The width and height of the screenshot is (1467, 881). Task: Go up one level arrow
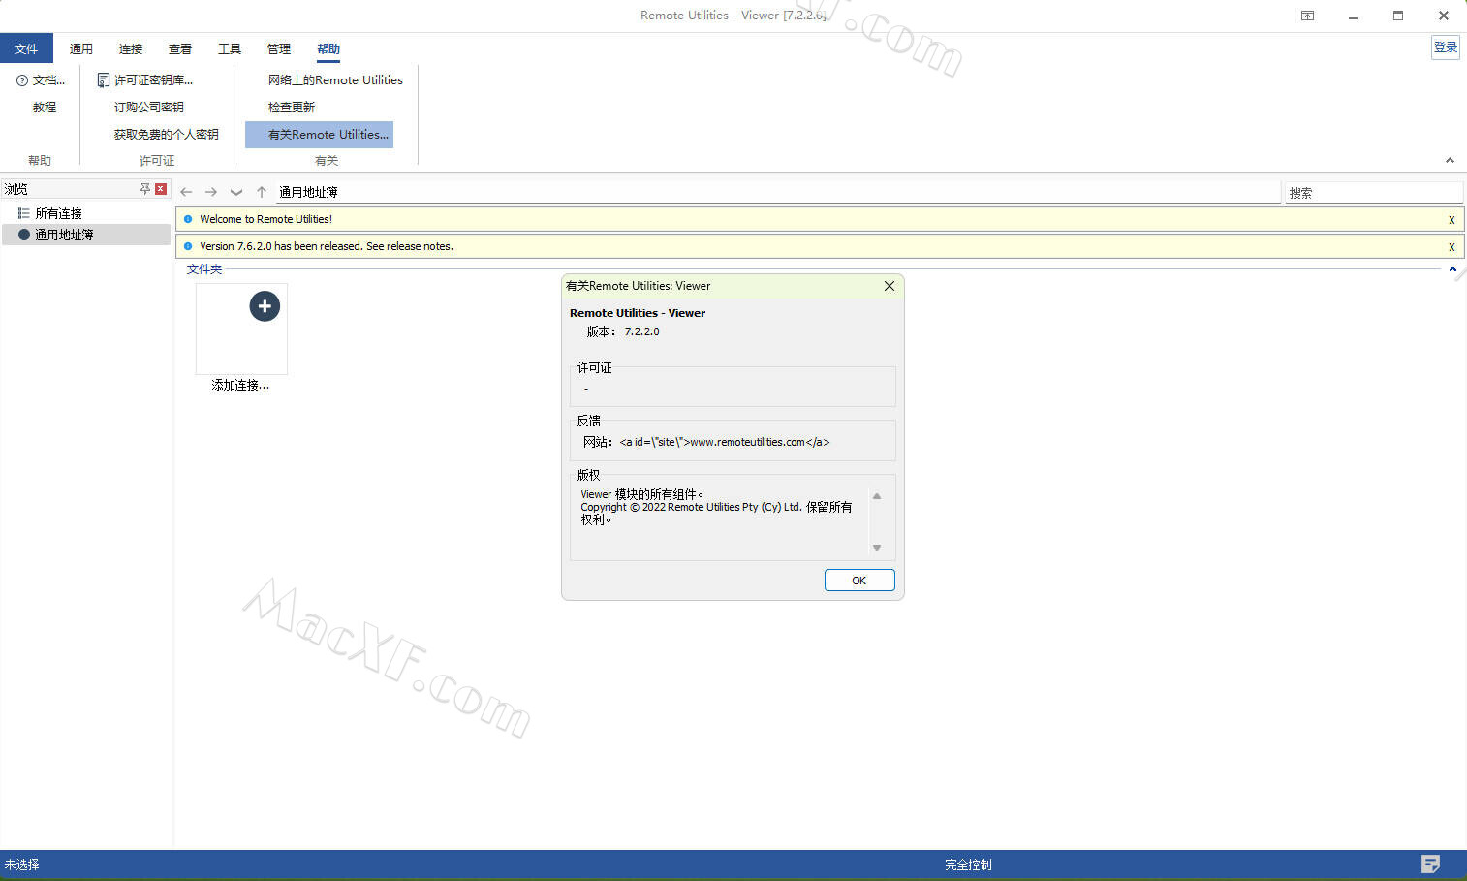point(262,192)
